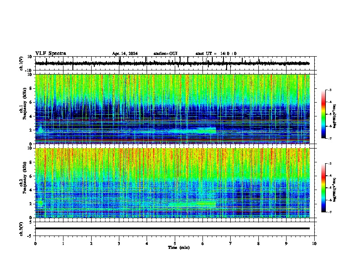Click the 4 kHz tick label on ch.1 frequency axis

tap(31, 116)
